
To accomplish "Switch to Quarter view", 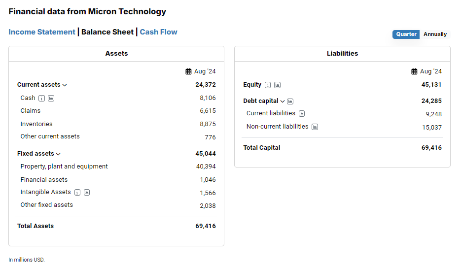I will coord(406,34).
